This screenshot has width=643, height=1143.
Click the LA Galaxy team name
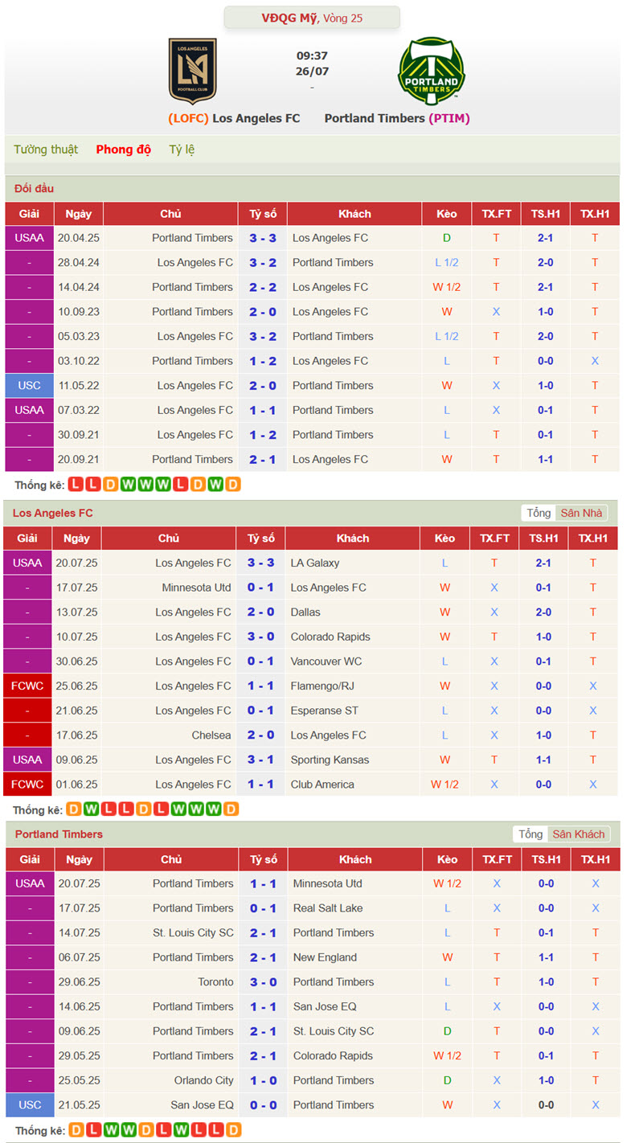pyautogui.click(x=315, y=563)
